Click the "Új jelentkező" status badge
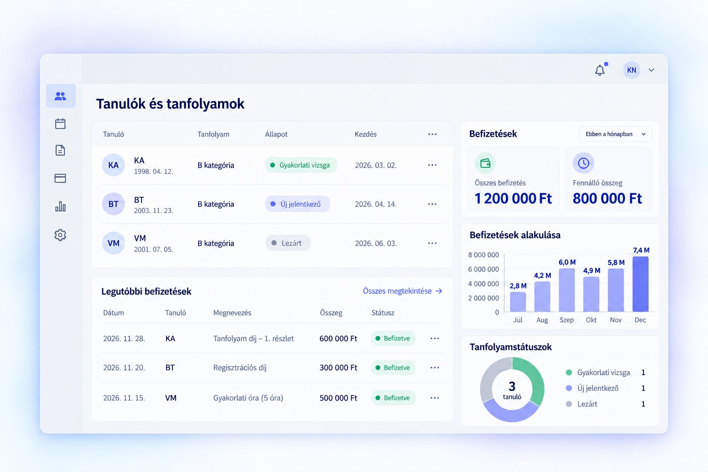 point(297,204)
